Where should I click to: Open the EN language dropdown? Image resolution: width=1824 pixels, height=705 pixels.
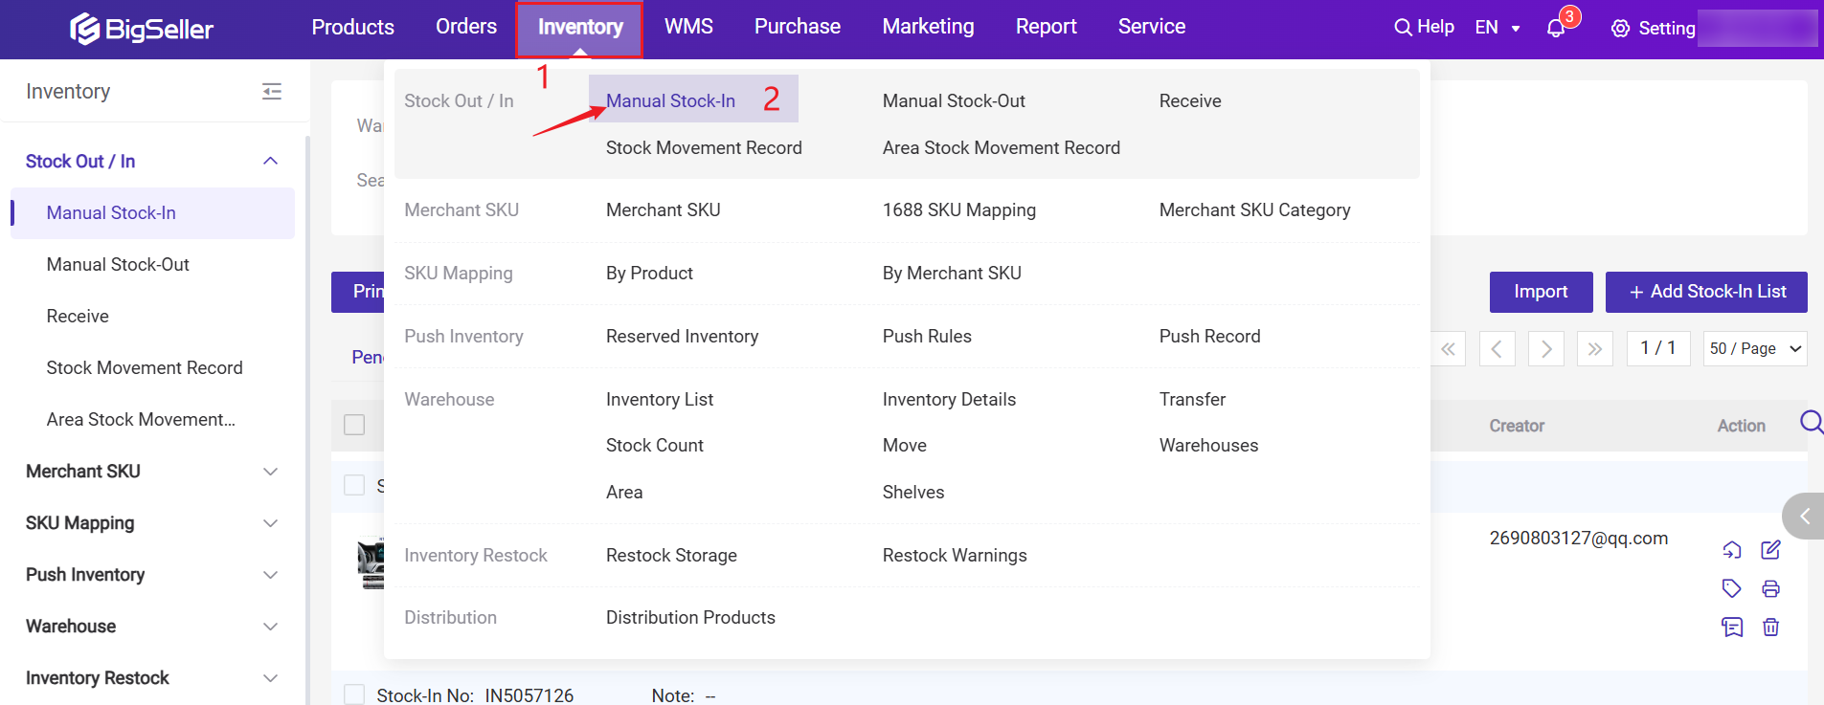pyautogui.click(x=1497, y=28)
